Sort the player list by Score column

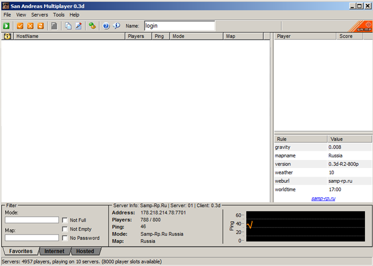tap(350, 36)
